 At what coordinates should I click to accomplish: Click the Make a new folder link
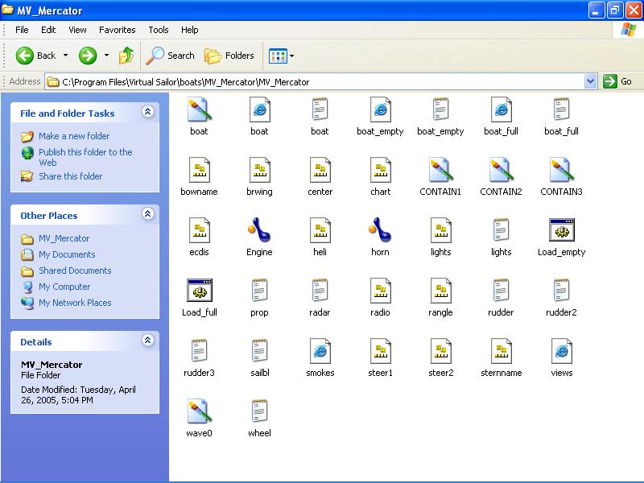click(74, 136)
